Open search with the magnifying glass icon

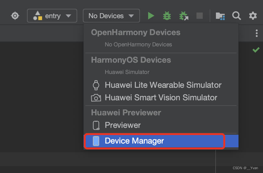pos(237,16)
